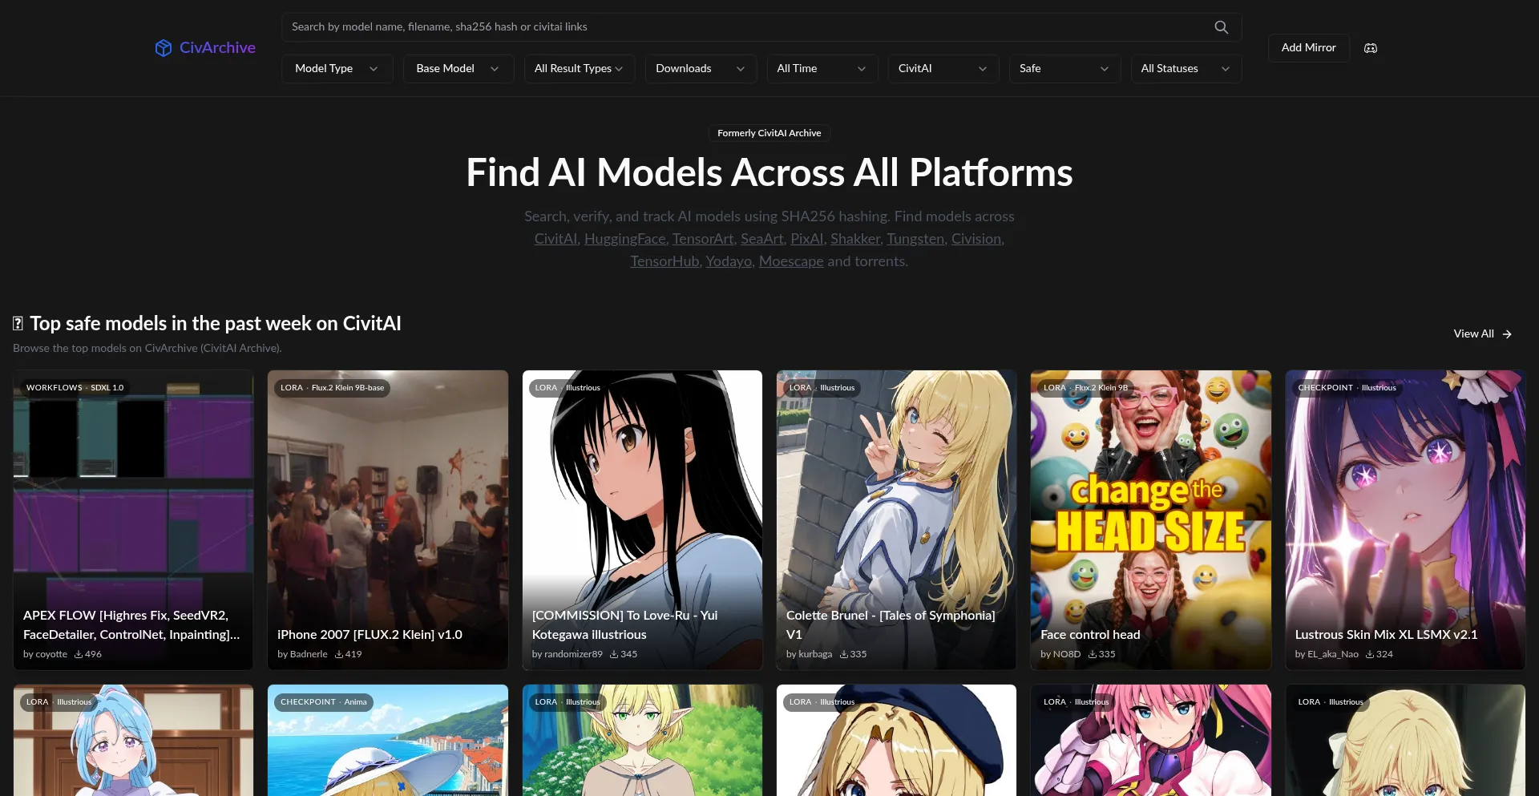Open the HuggingFace platform link
Screen dimensions: 1539x796
[x=624, y=239]
